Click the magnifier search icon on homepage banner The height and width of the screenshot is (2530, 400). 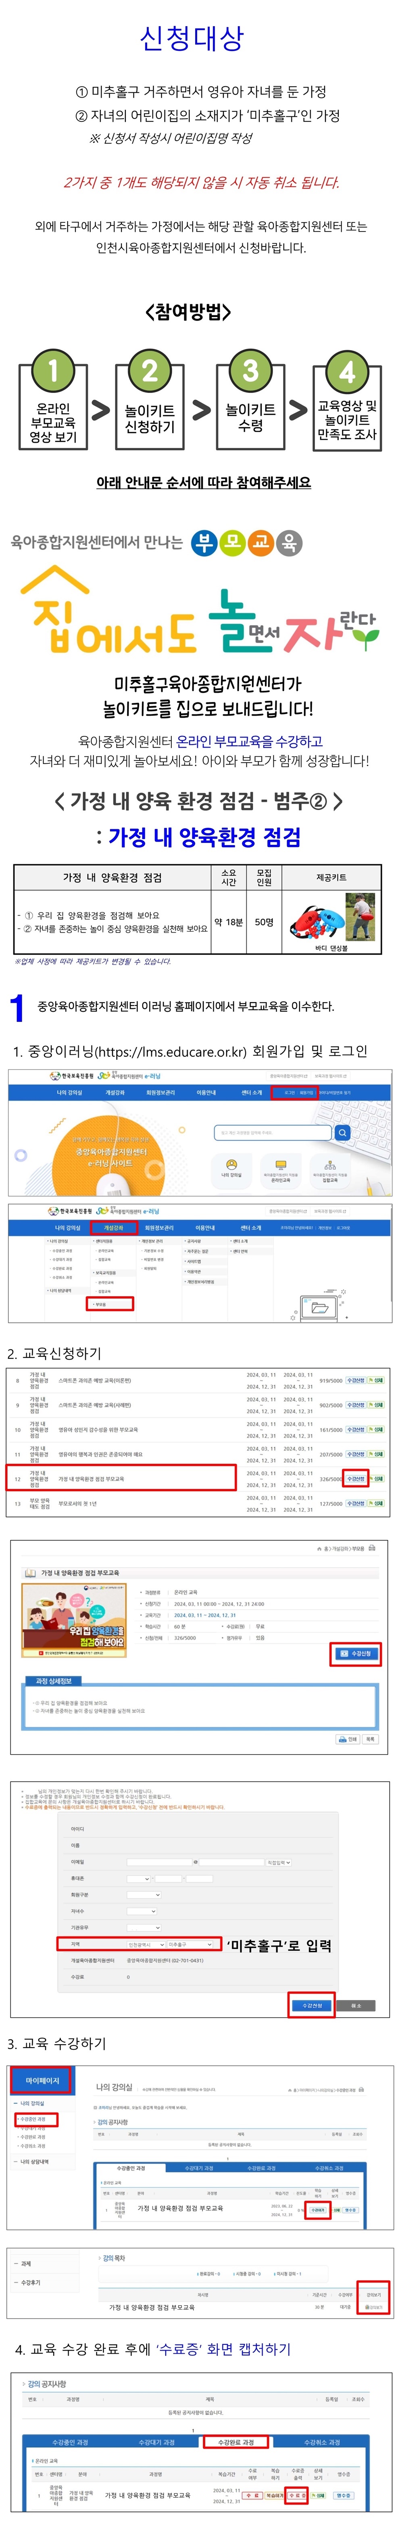(x=342, y=1132)
